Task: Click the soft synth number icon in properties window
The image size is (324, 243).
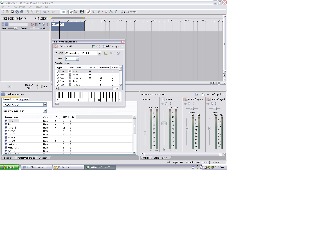Action: (56, 46)
